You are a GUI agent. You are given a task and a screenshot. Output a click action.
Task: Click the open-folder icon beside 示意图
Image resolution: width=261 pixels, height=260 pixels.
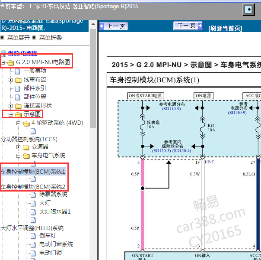coord(18,115)
